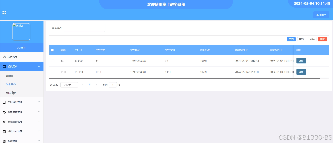Screen dimensions: 333x143
Task: Open the 成绩信息管理 menu label
Action: click(x=15, y=131)
